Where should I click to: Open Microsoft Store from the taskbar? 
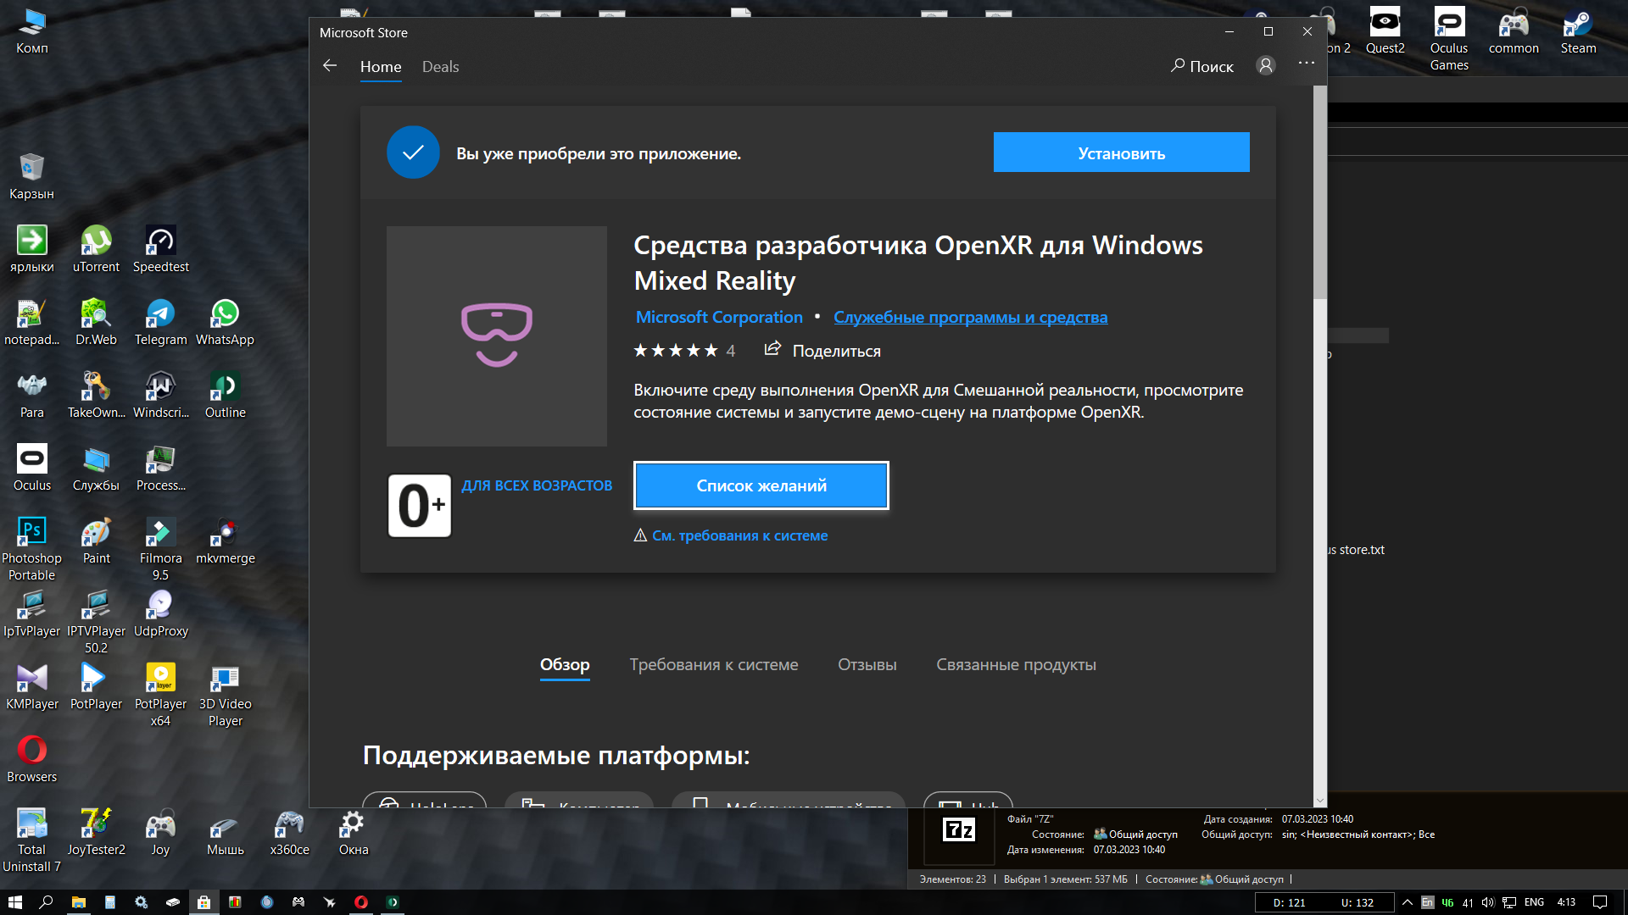tap(203, 902)
